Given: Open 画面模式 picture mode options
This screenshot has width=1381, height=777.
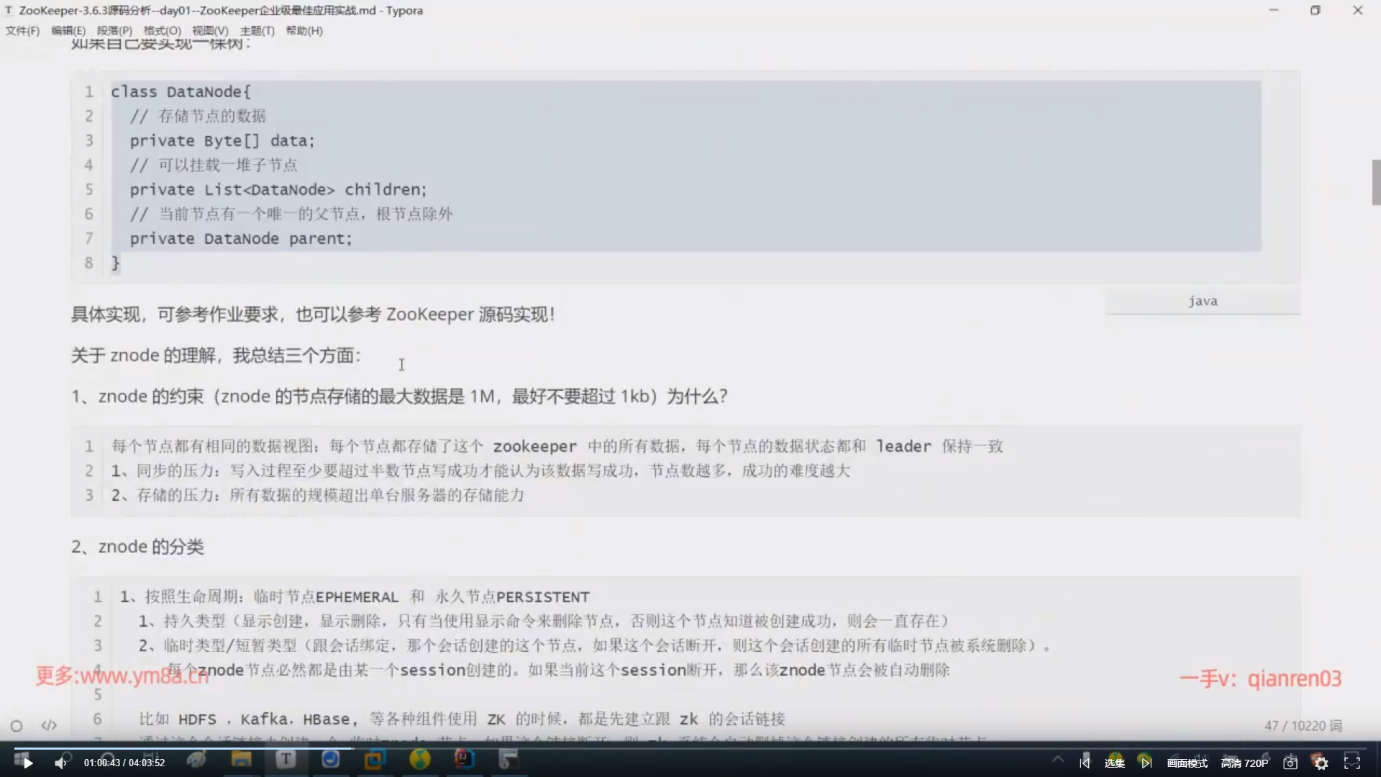Looking at the screenshot, I should pos(1187,763).
